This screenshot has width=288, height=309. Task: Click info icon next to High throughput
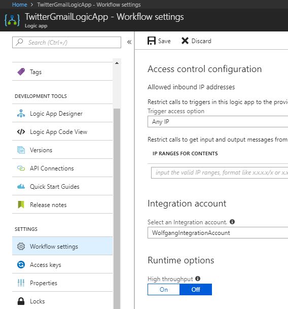tap(198, 279)
